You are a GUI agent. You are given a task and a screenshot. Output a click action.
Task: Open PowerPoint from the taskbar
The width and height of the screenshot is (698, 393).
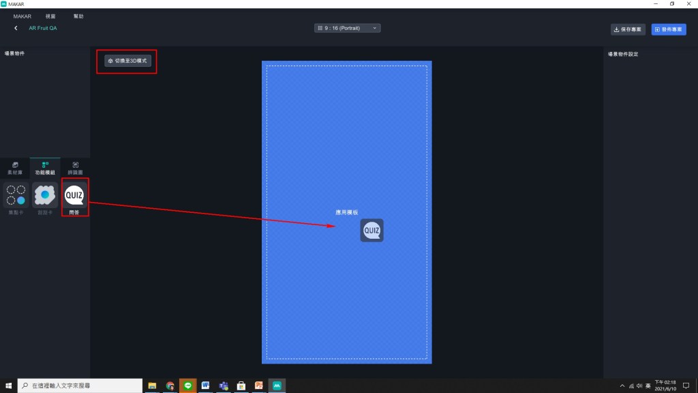(258, 385)
